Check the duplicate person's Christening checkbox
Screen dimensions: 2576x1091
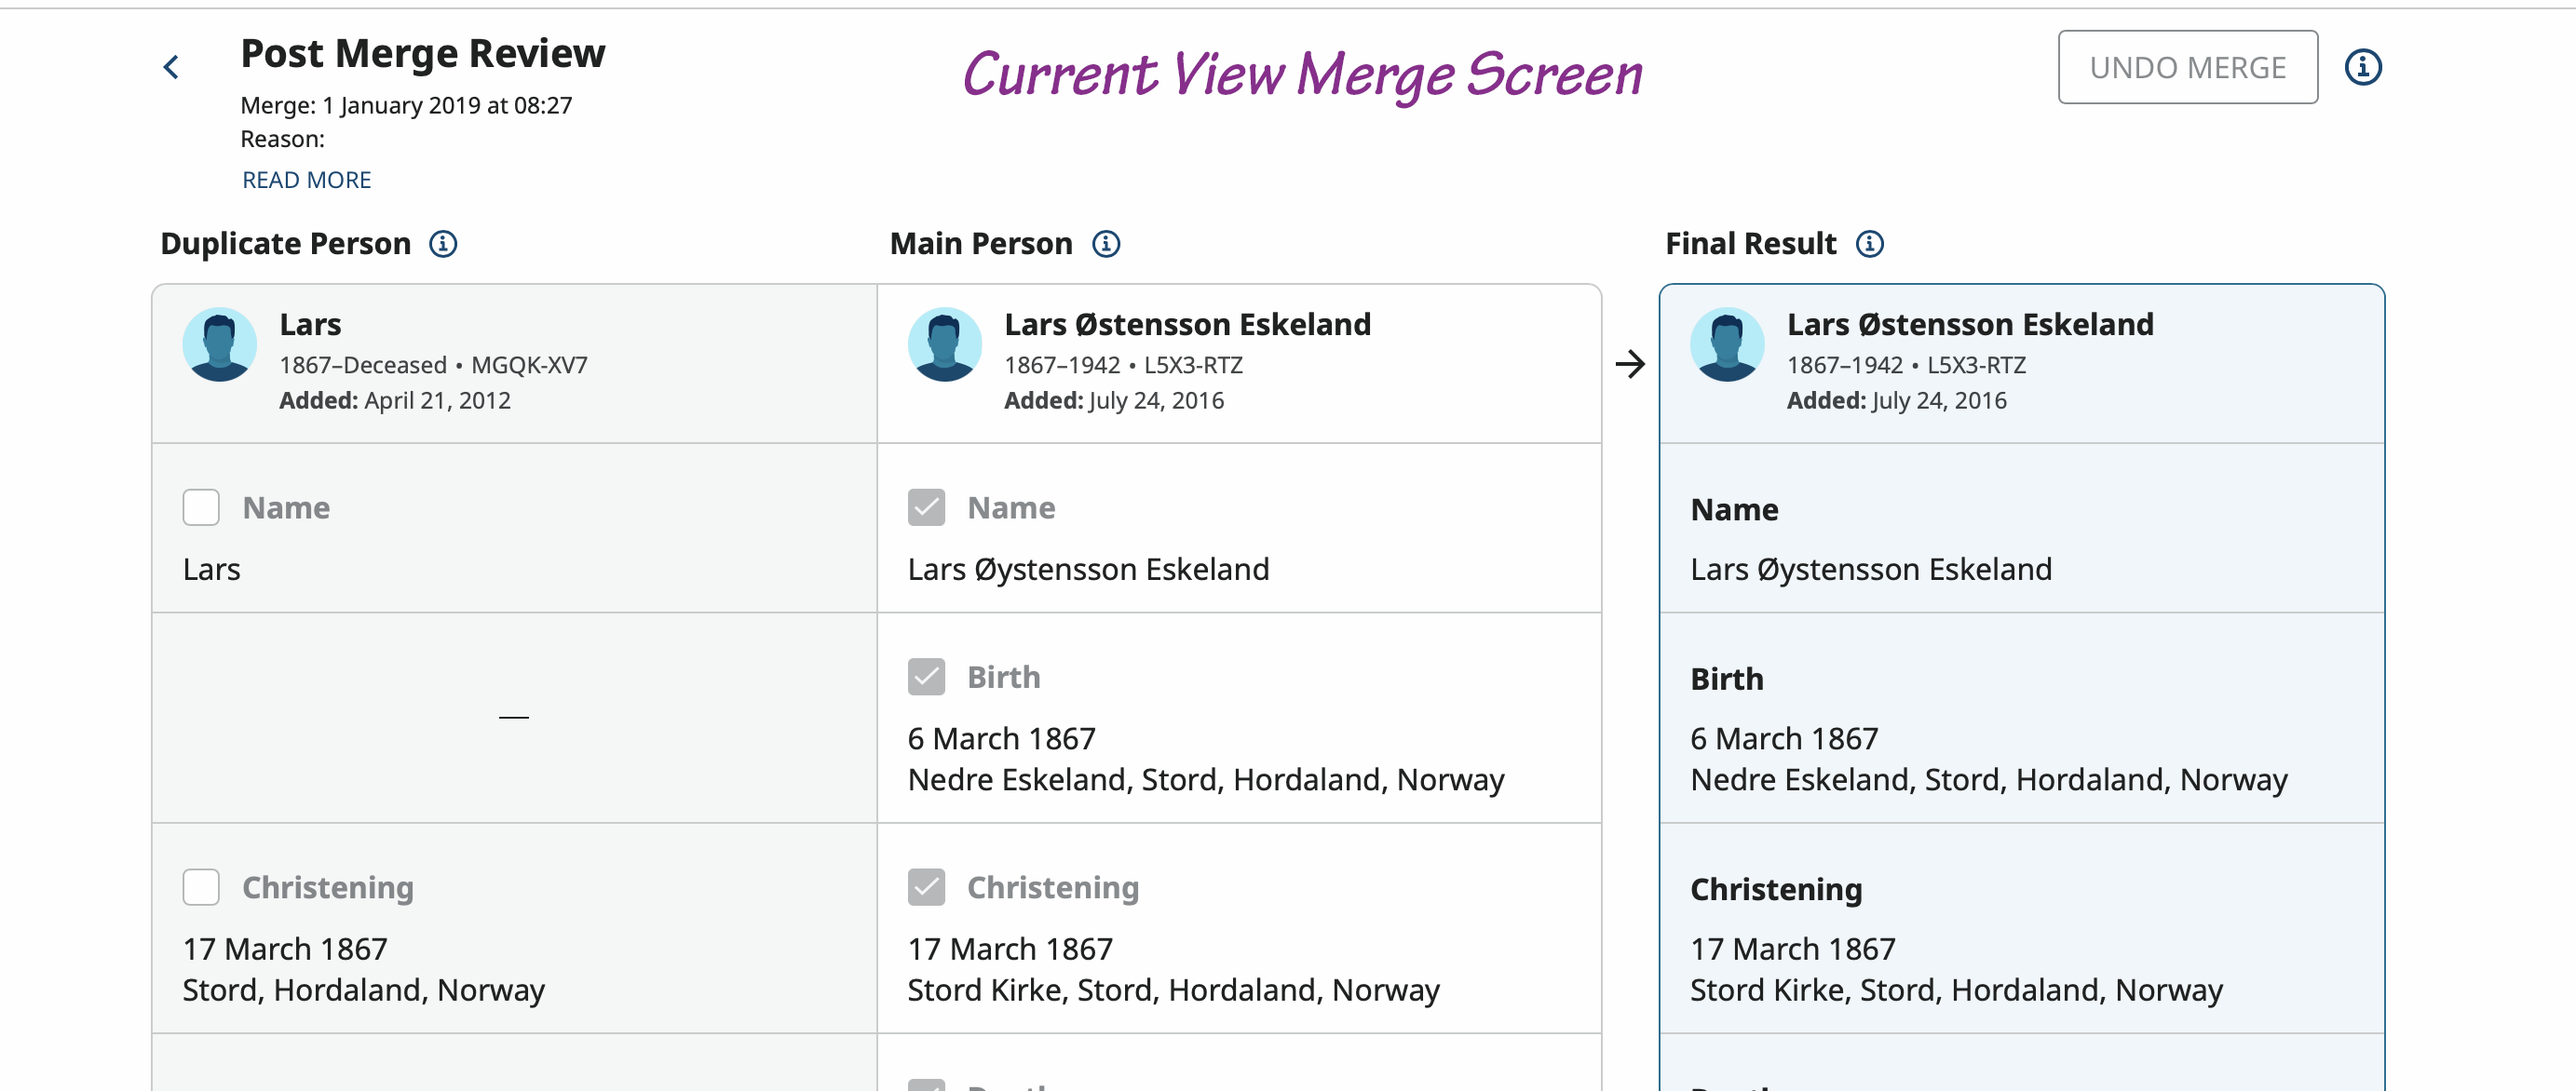(x=201, y=887)
